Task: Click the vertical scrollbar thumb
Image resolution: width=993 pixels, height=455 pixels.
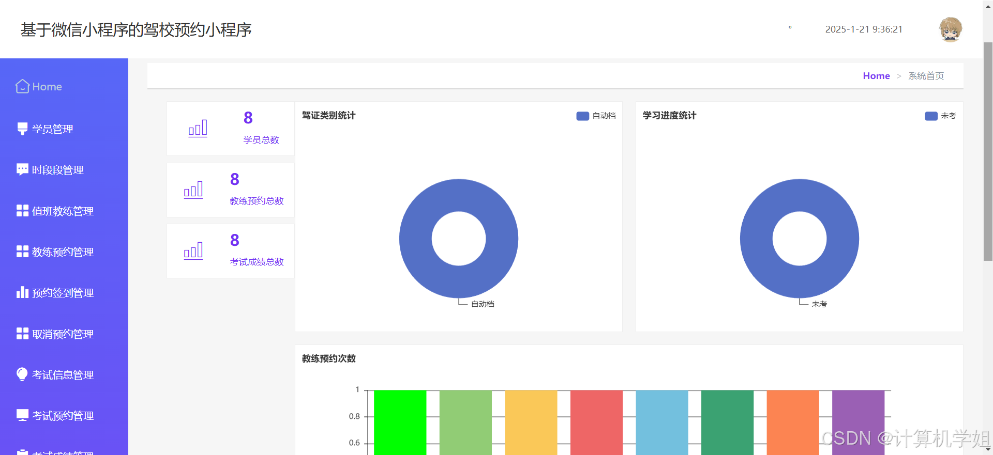Action: (988, 151)
